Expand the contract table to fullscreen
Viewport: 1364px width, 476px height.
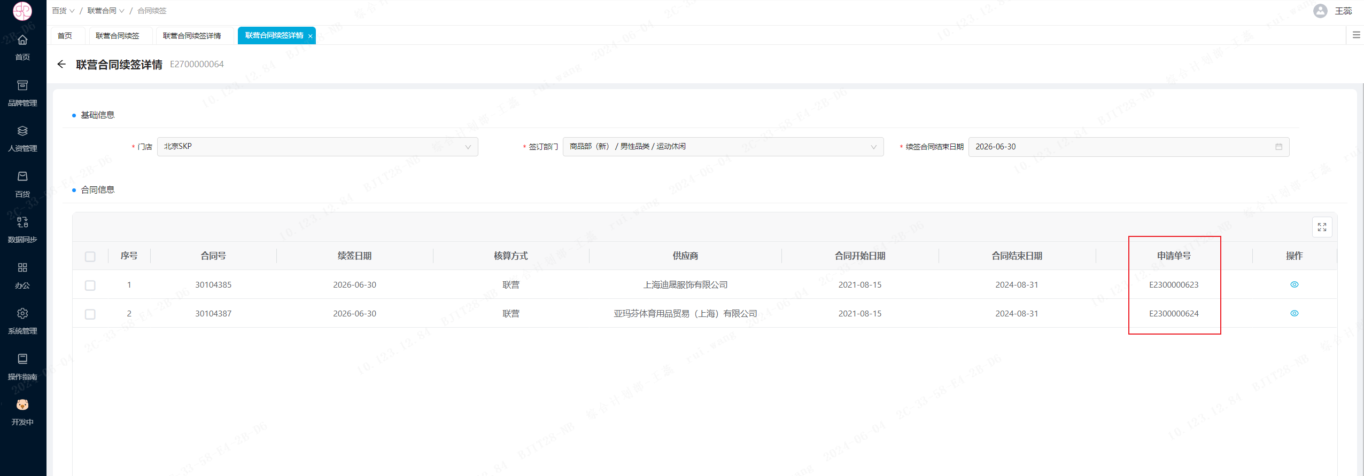coord(1322,227)
